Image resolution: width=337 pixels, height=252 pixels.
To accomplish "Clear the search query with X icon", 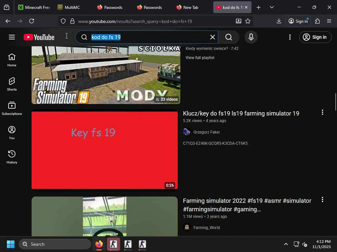I will (212, 37).
